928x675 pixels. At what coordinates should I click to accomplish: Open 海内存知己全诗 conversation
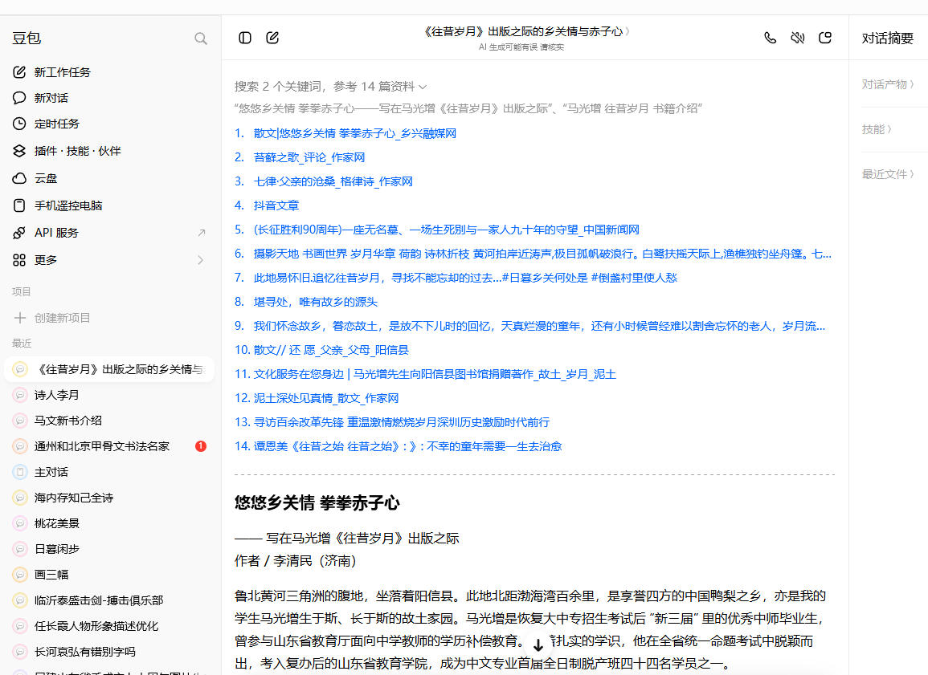tap(110, 497)
